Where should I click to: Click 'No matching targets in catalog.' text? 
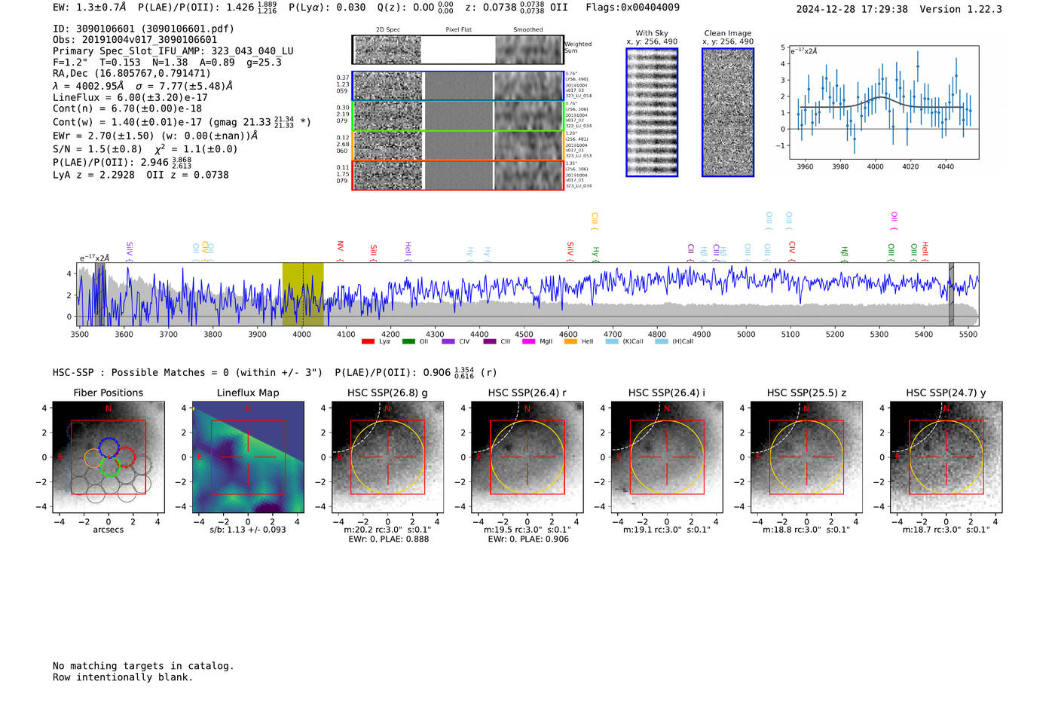[x=143, y=666]
